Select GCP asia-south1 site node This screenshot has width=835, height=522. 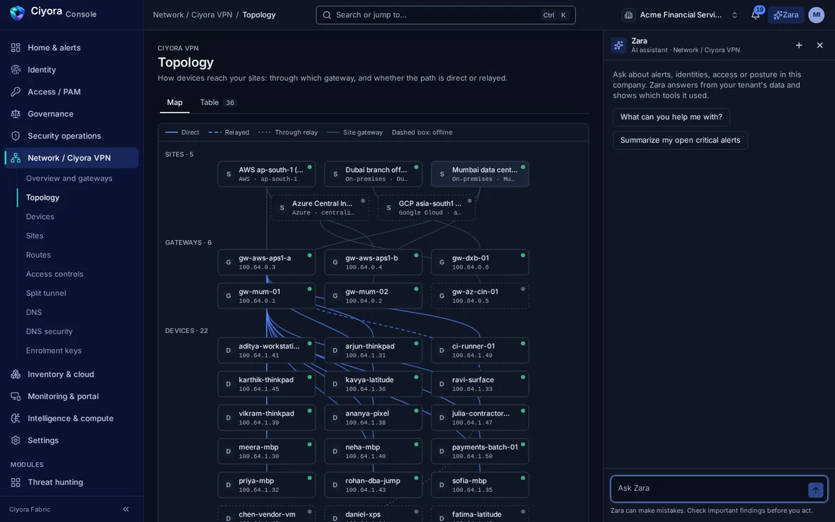tap(427, 207)
